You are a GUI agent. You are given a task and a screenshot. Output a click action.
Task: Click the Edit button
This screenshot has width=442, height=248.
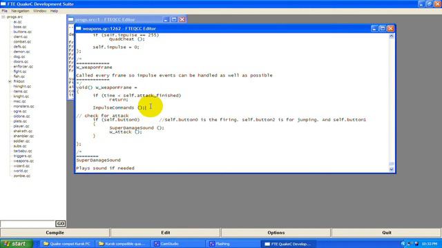tap(166, 233)
